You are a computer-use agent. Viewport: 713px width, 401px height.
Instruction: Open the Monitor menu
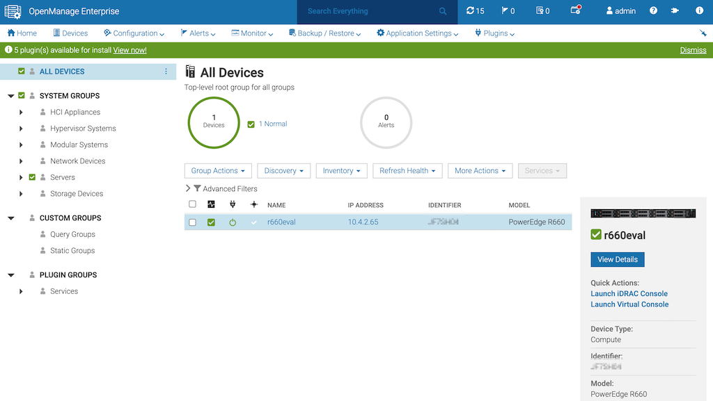(252, 33)
